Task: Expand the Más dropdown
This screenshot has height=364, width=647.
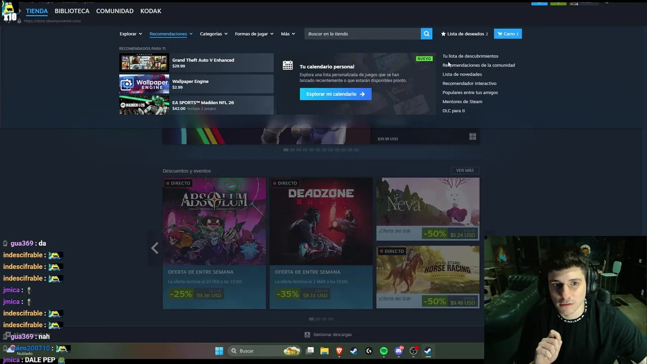Action: click(x=288, y=34)
